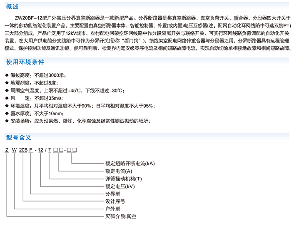
Task: Click the diamond bullet beside 周围空气温度
Action: pyautogui.click(x=6, y=91)
